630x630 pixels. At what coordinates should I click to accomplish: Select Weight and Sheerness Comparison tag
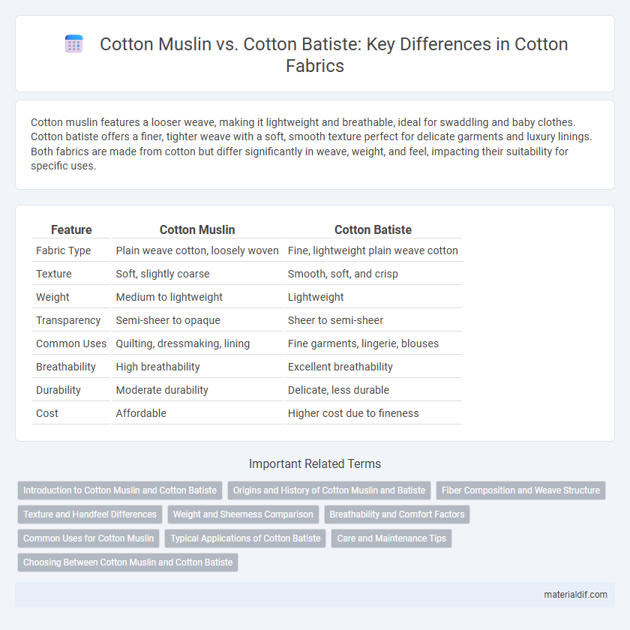click(243, 514)
